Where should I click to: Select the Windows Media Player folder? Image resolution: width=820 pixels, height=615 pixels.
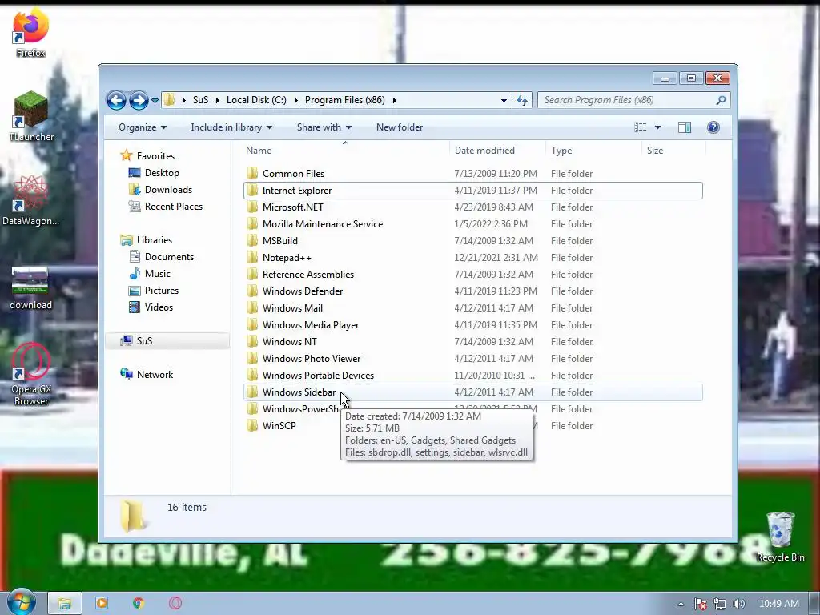point(472,325)
